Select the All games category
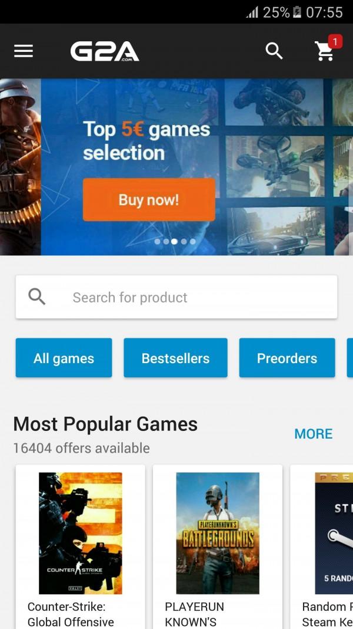The image size is (353, 629). click(x=64, y=358)
